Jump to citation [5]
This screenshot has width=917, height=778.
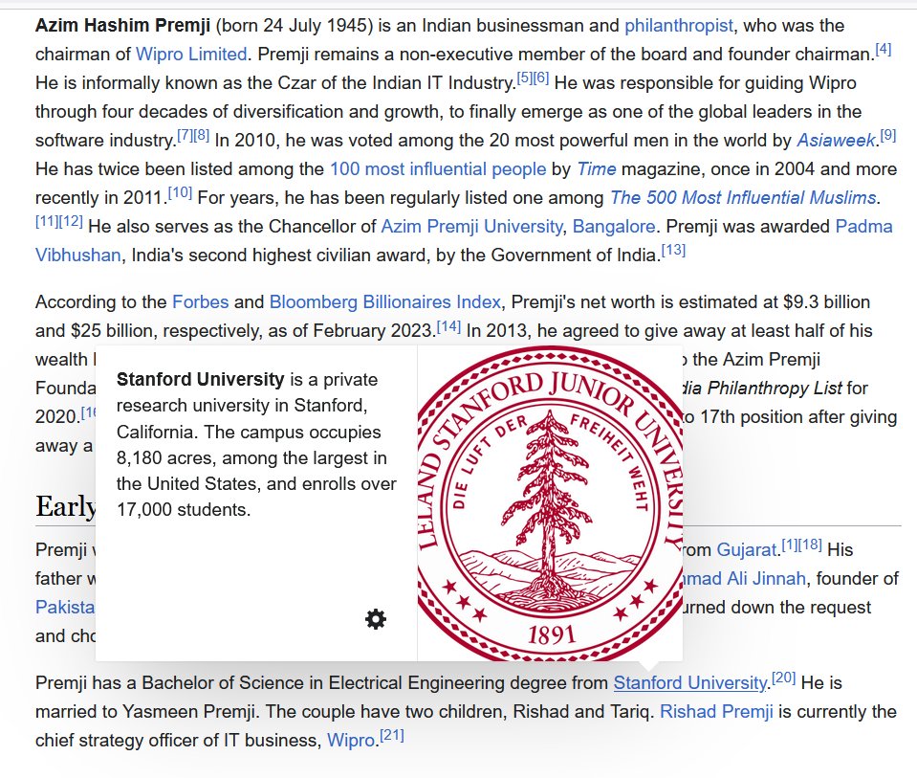(525, 78)
